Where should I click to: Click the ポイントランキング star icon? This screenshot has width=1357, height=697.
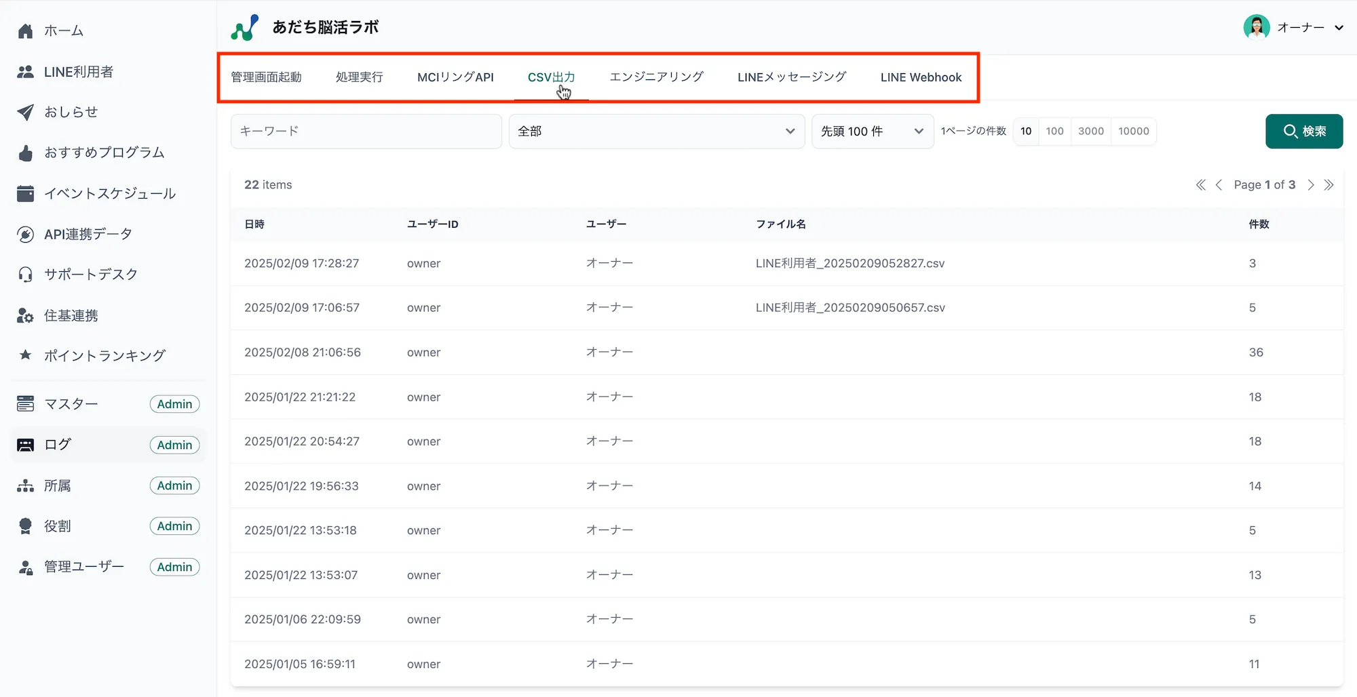pos(25,355)
